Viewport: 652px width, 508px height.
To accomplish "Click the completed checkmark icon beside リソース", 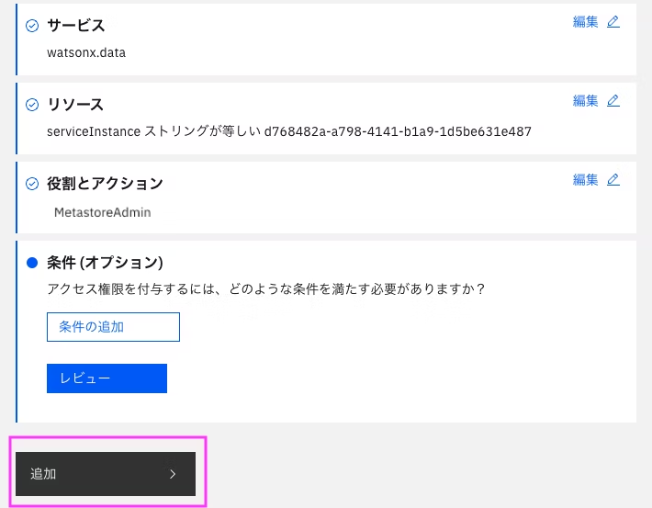I will (32, 105).
